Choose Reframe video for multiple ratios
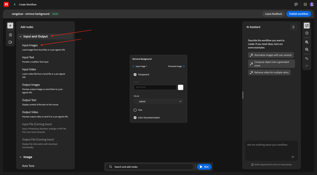317x175 pixels. coord(269,73)
